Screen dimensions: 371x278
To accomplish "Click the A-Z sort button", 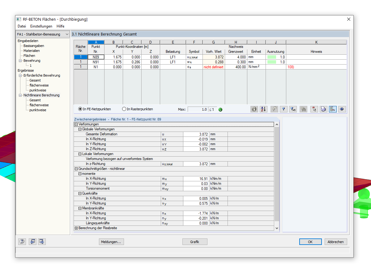I will click(263, 109).
